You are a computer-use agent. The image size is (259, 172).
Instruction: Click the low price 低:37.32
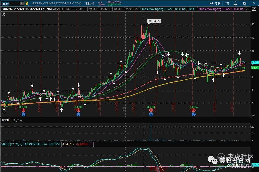(x=106, y=9)
